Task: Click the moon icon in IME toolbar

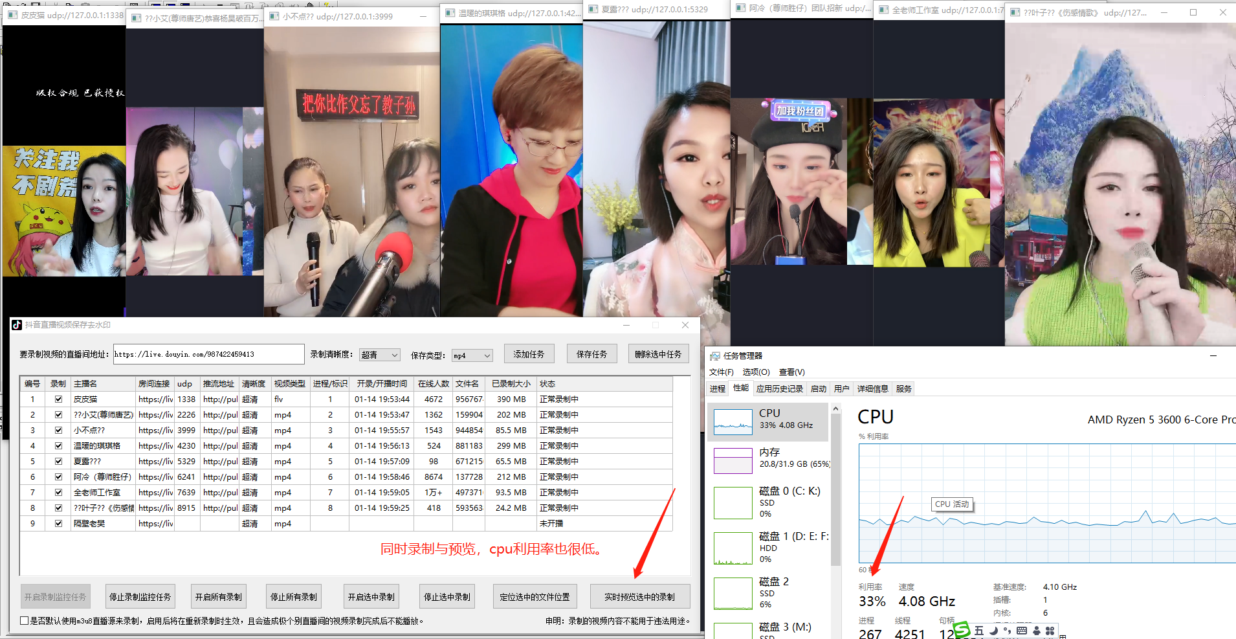Action: (993, 631)
